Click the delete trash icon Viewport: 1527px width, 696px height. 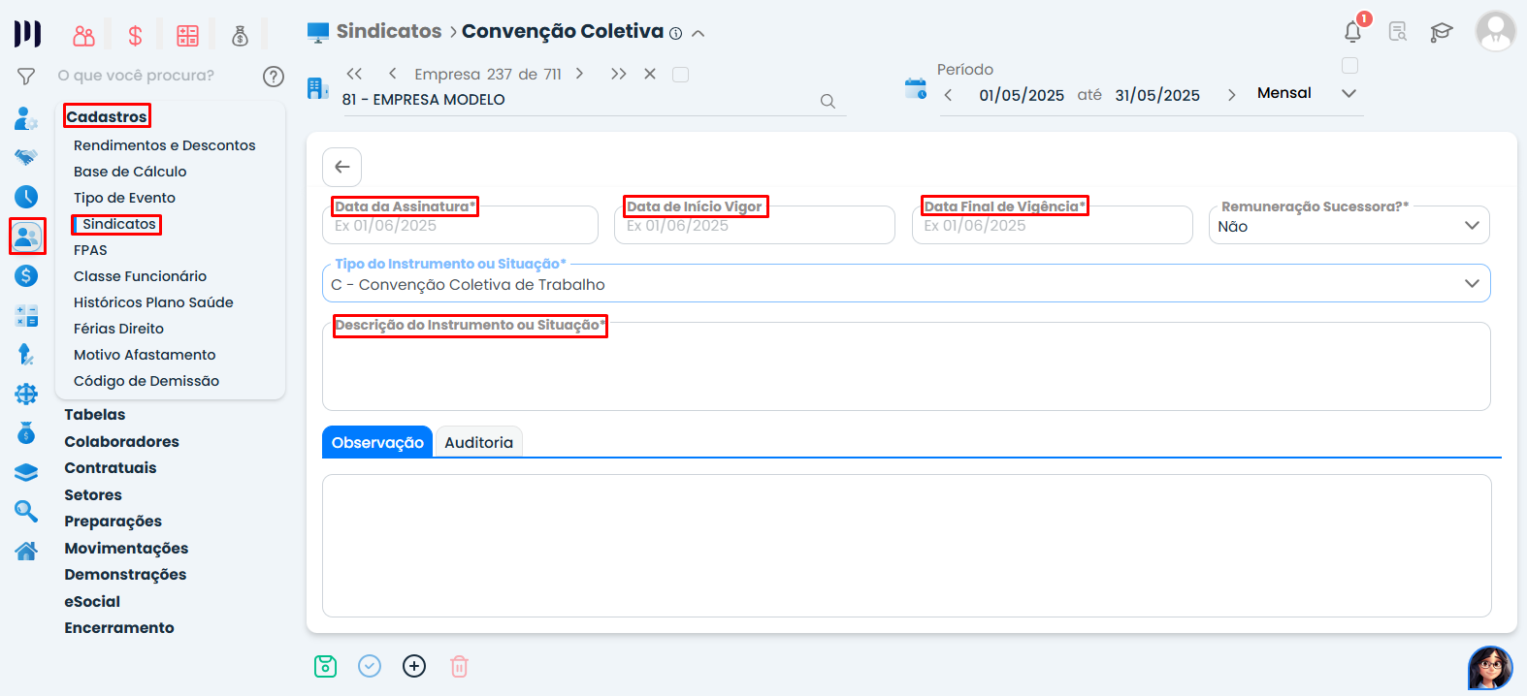coord(459,666)
